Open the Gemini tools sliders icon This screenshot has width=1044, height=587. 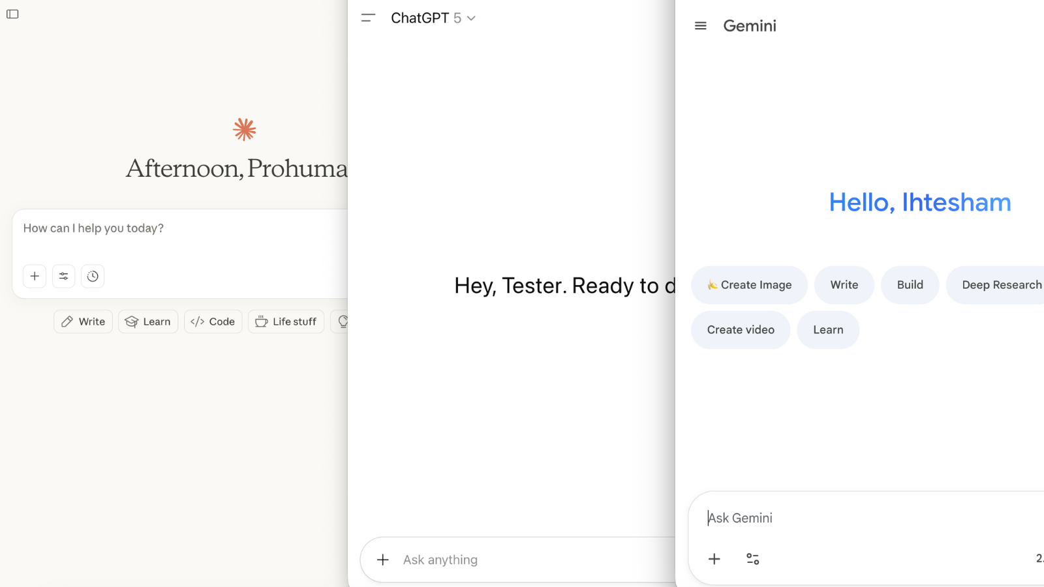(x=752, y=559)
